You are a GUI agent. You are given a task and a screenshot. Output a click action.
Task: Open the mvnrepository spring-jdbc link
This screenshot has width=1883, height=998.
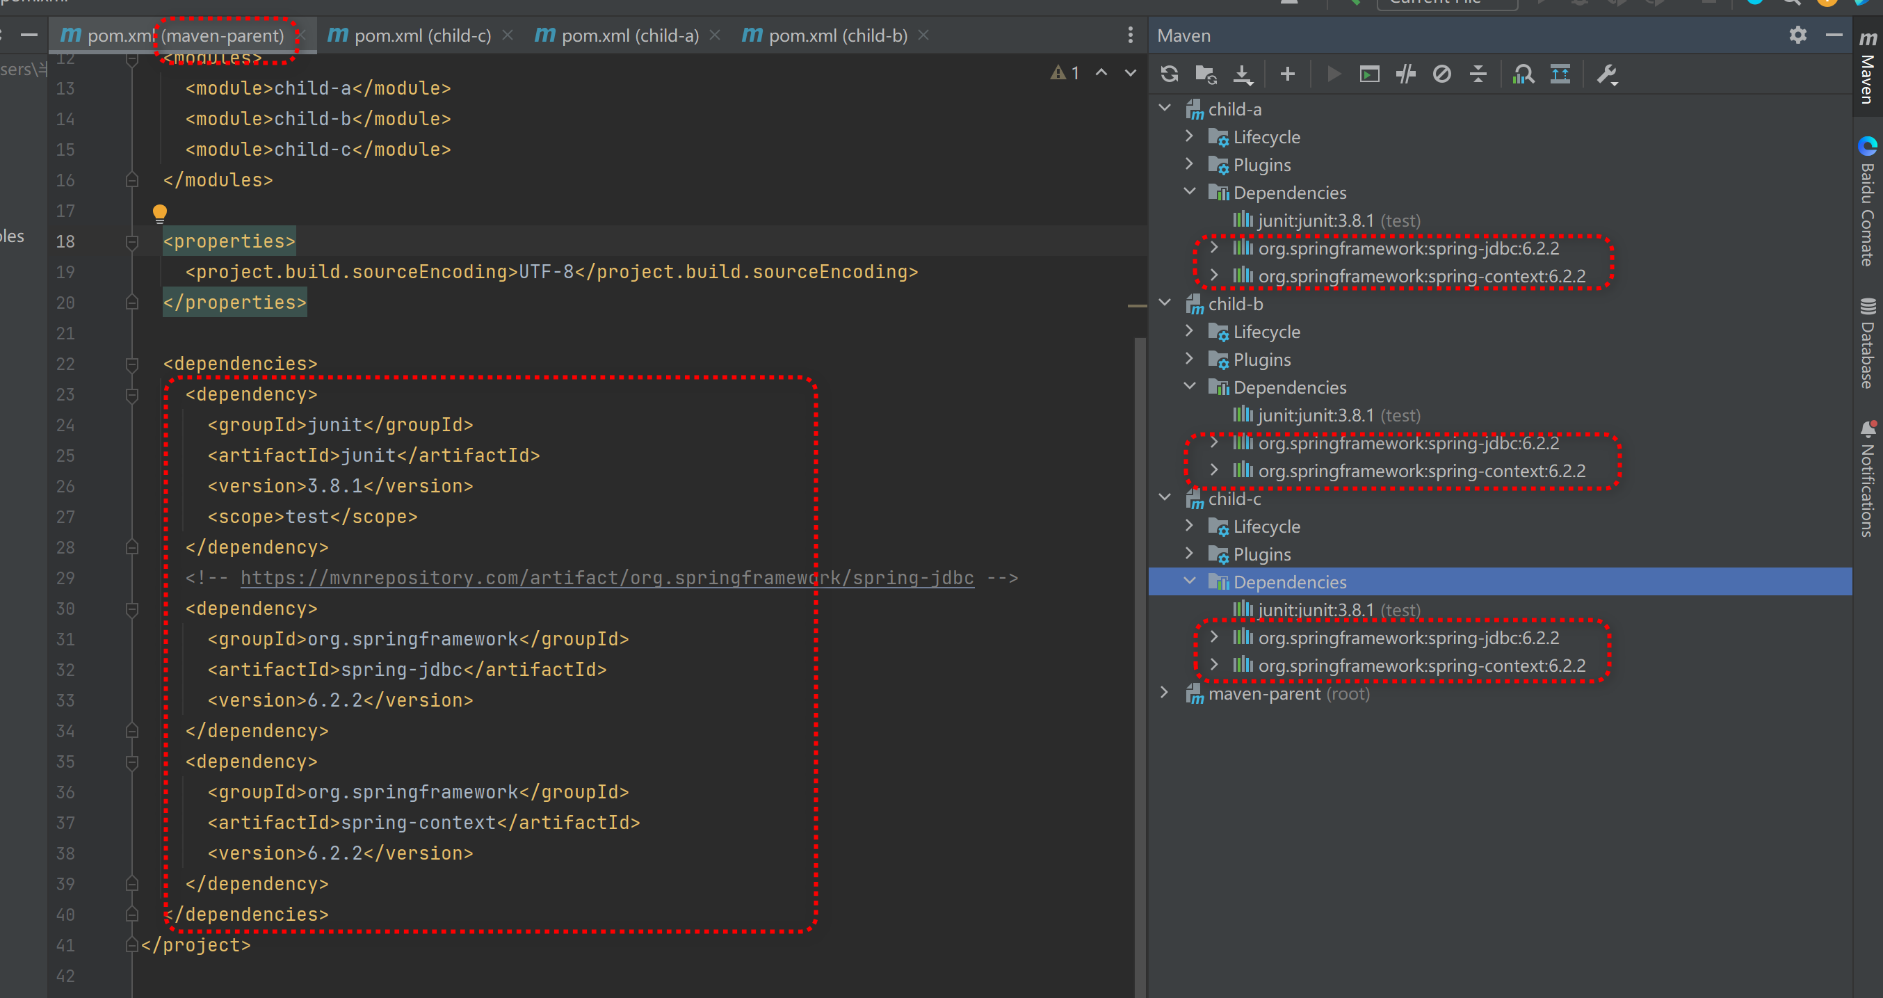click(x=607, y=578)
